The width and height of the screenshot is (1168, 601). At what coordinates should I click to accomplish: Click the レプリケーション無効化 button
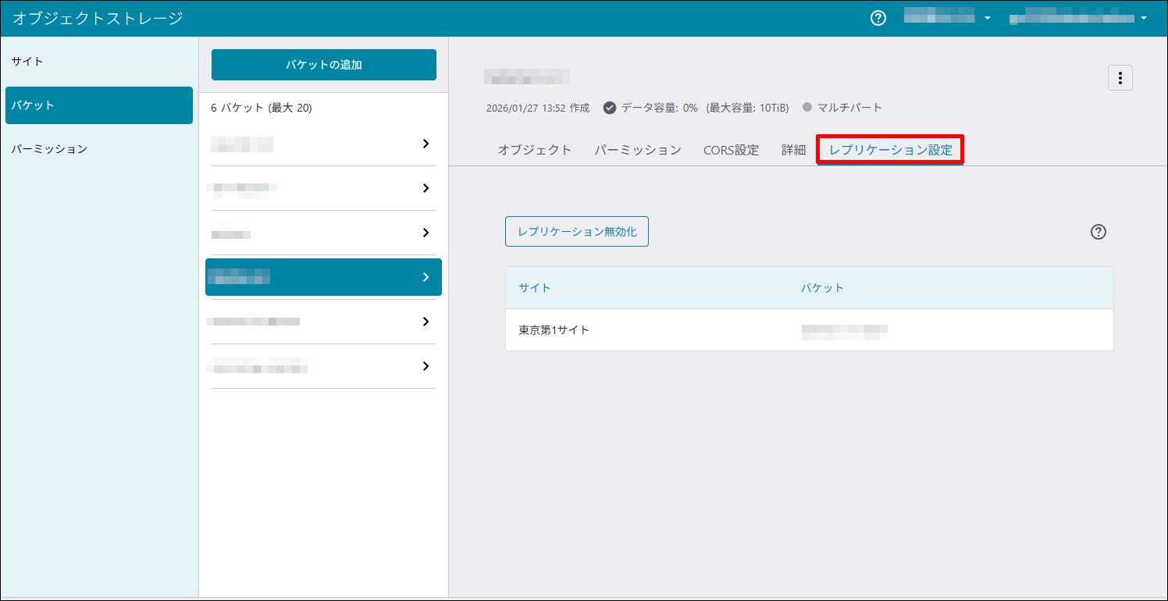click(576, 232)
